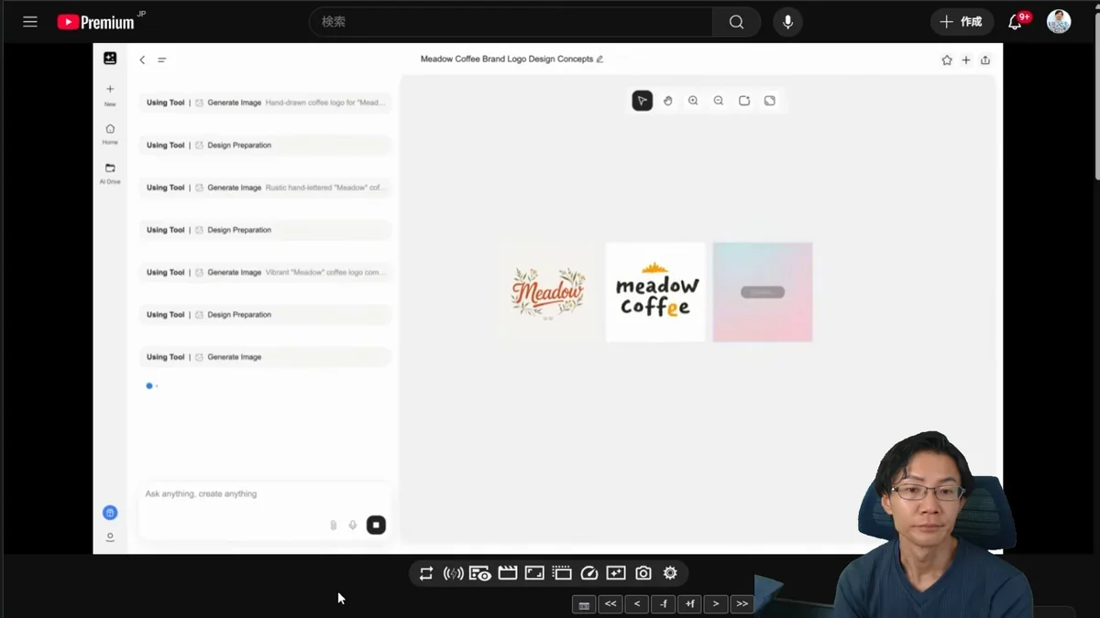1100x618 pixels.
Task: Open the sparkle video filters icon
Action: point(616,573)
